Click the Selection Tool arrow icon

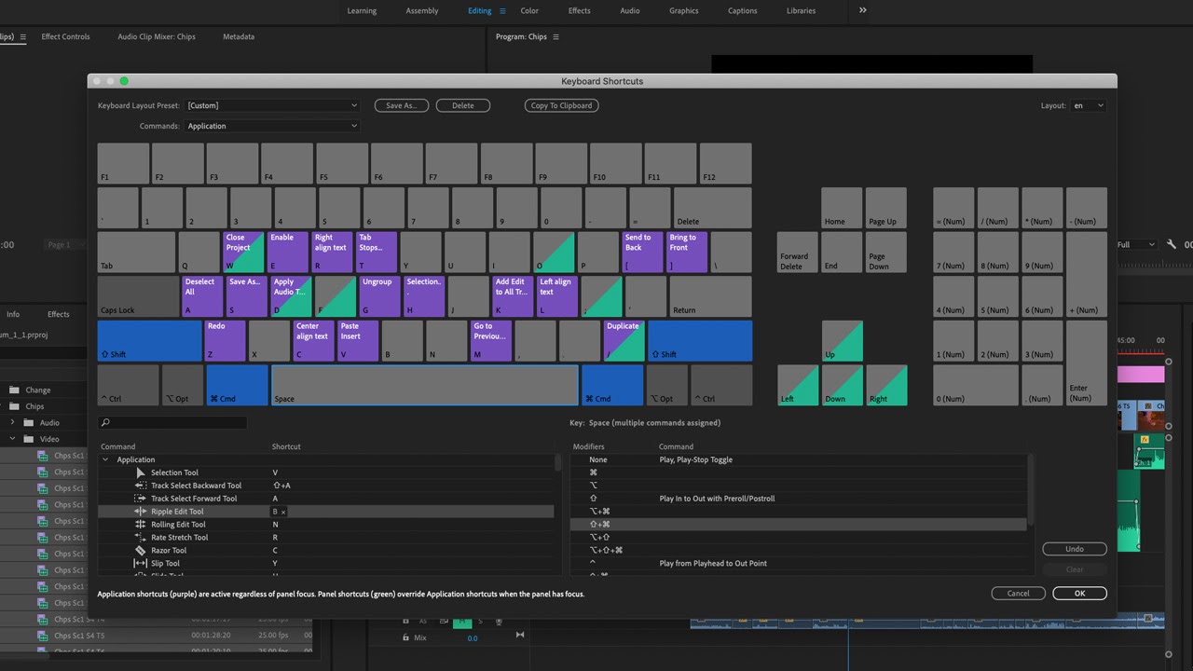click(x=141, y=472)
